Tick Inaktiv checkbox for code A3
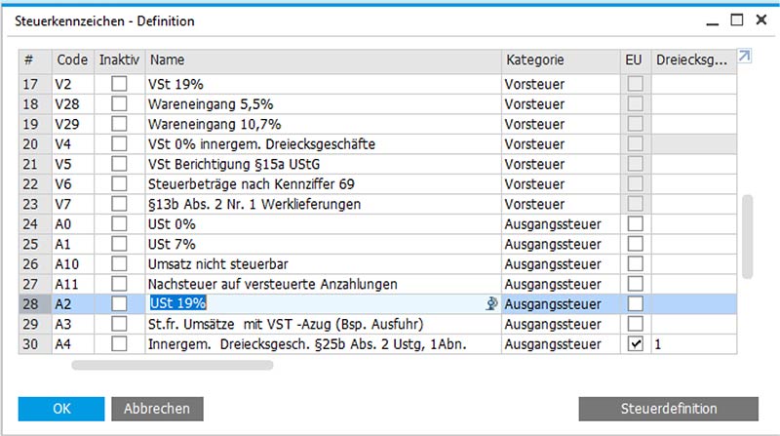The width and height of the screenshot is (780, 436). pyautogui.click(x=119, y=324)
